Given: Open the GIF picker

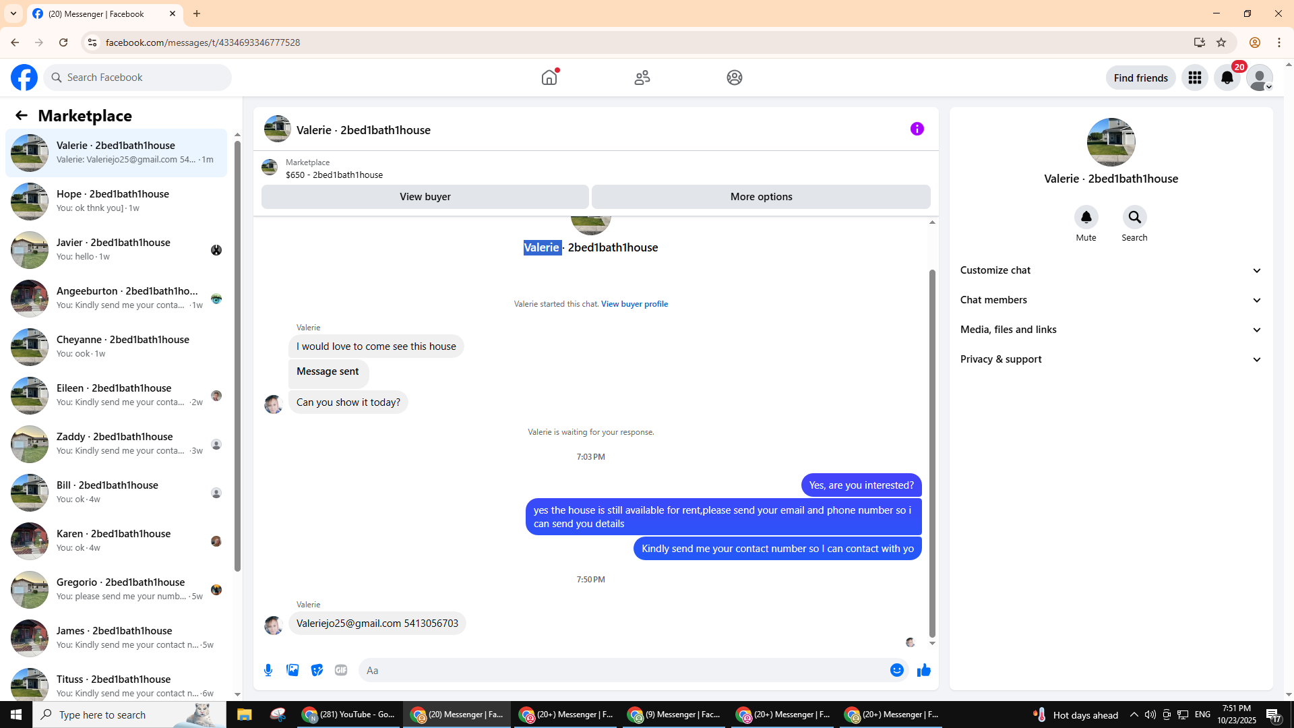Looking at the screenshot, I should click(341, 670).
